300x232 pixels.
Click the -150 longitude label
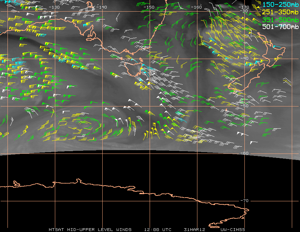[x=149, y=7]
